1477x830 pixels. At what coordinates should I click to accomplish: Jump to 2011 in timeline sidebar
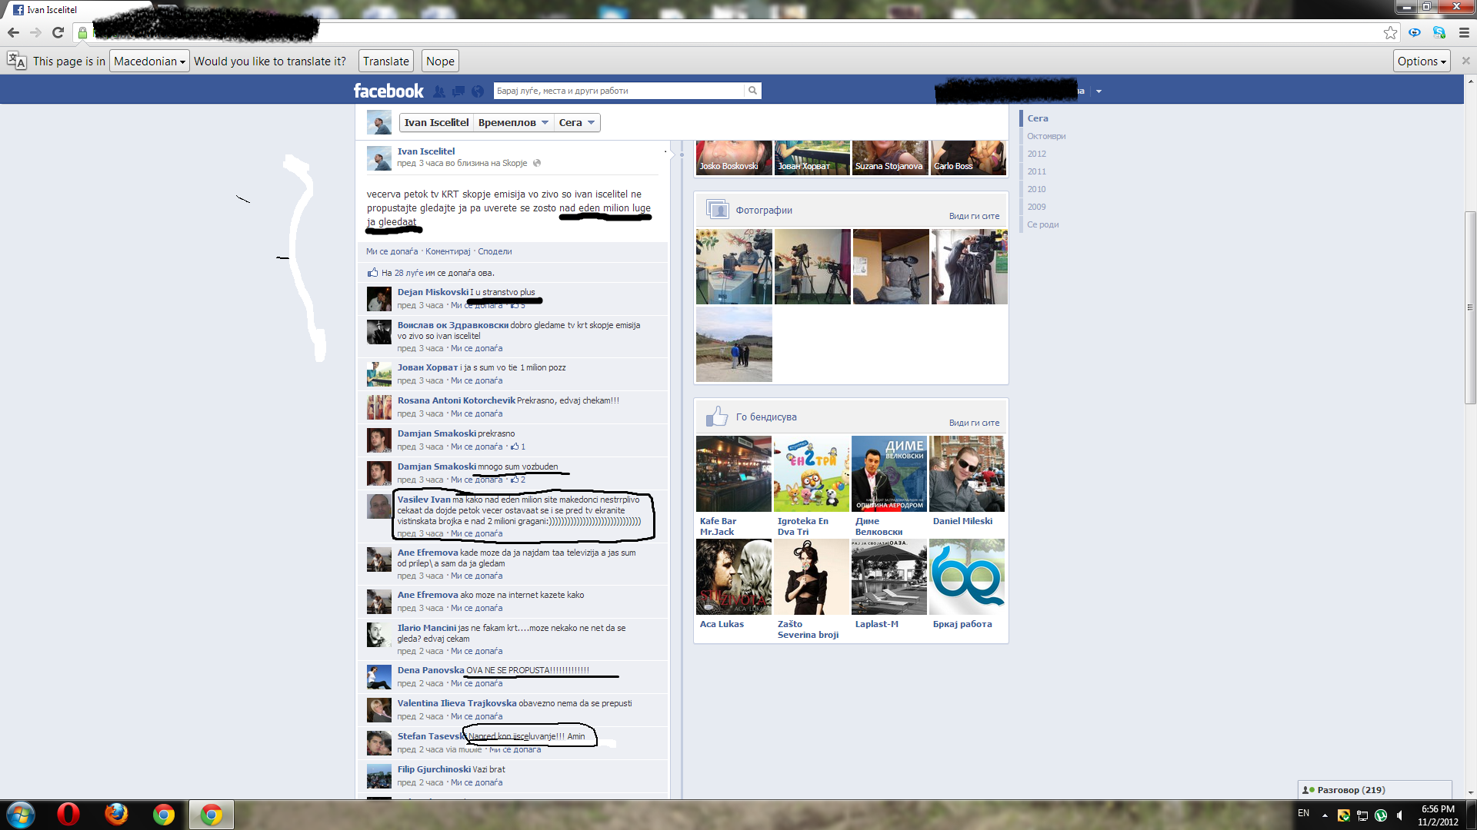tap(1036, 171)
